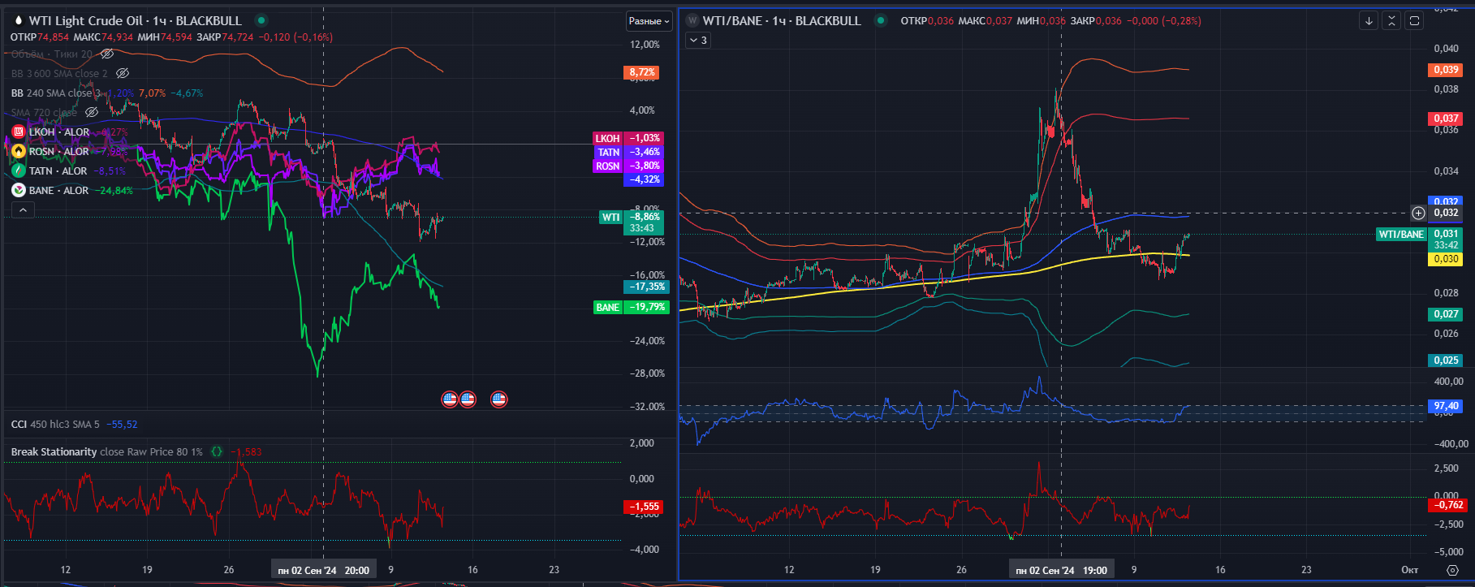Screen dimensions: 1475x587
Task: Click the green 0,027 band label
Action: point(1446,313)
